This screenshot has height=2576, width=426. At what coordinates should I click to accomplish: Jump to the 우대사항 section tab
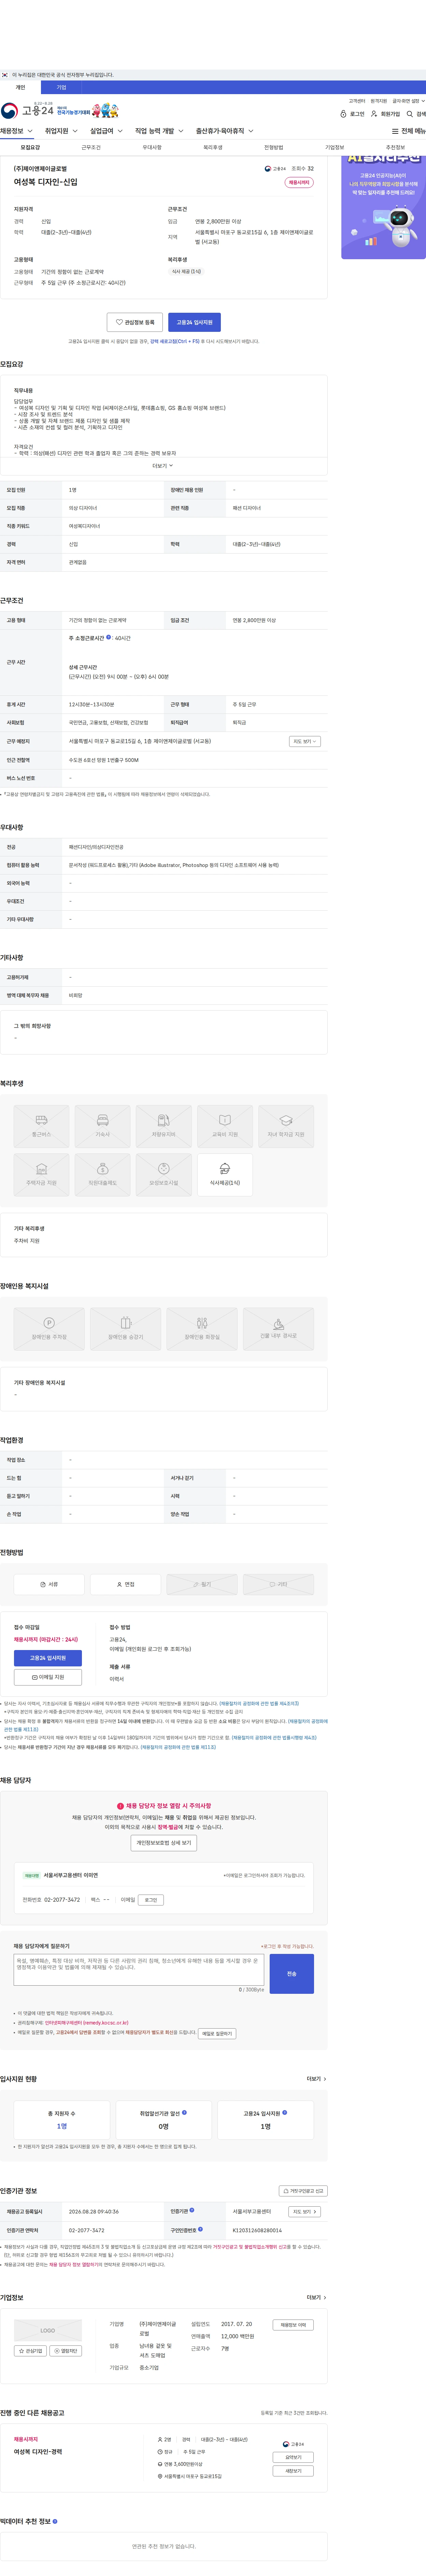[152, 147]
